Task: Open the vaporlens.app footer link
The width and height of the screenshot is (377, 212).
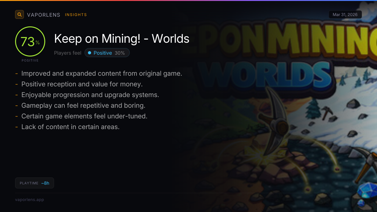Action: click(30, 199)
